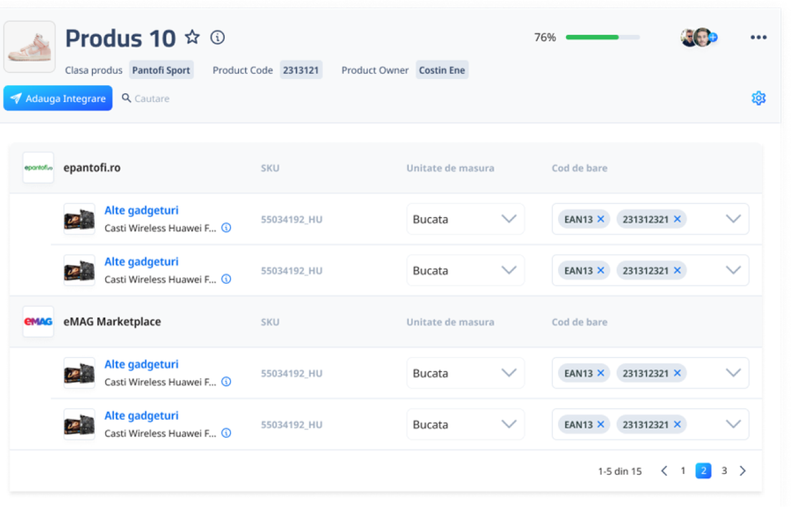The height and width of the screenshot is (507, 791).
Task: Click the favorite star next to Produs 10
Action: point(192,37)
